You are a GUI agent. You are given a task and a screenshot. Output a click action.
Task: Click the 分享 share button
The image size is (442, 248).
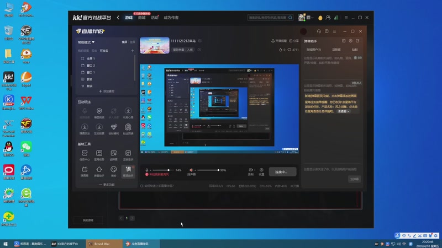(294, 41)
